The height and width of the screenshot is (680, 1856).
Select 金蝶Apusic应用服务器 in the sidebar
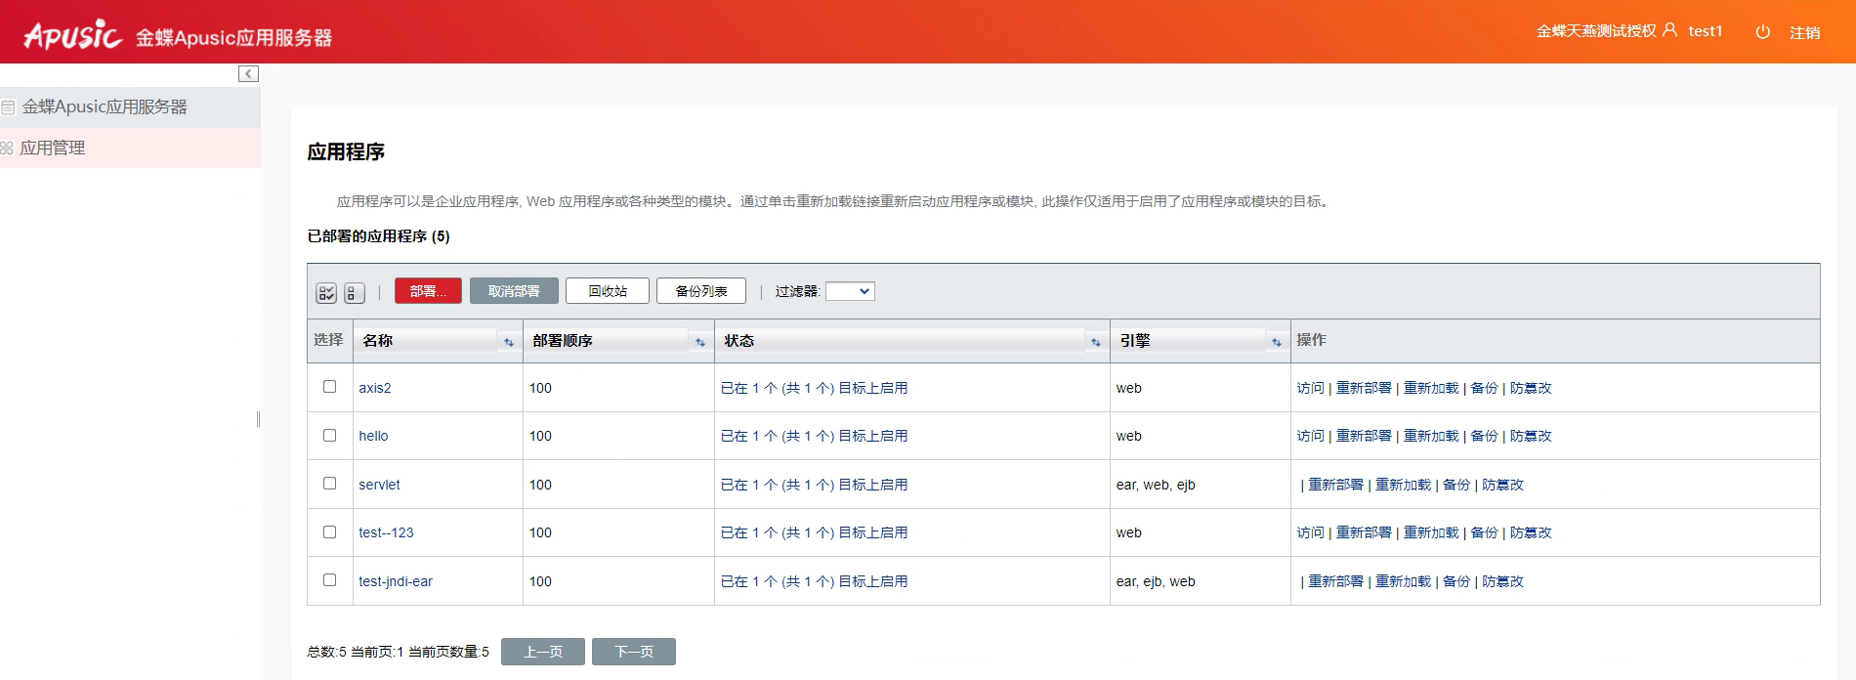105,107
